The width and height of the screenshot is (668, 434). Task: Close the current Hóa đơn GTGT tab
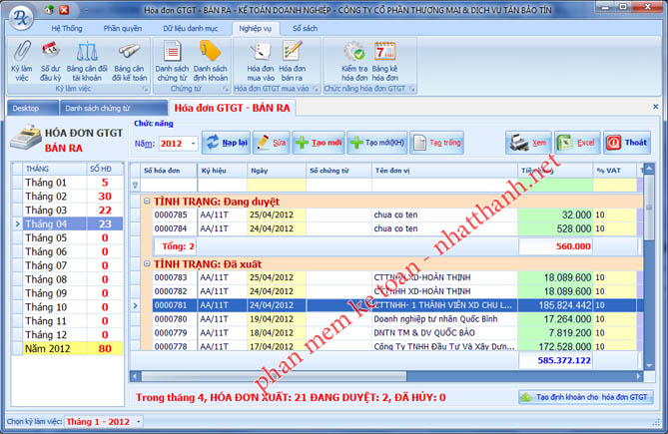656,107
